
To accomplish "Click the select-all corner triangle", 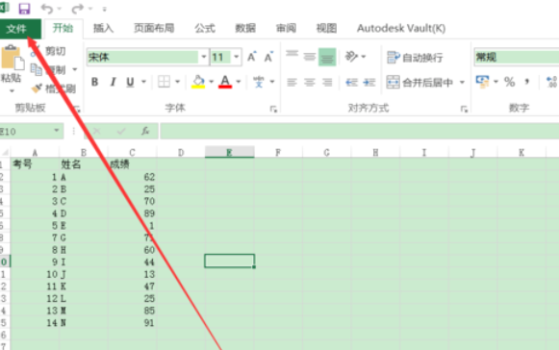I will (5, 153).
